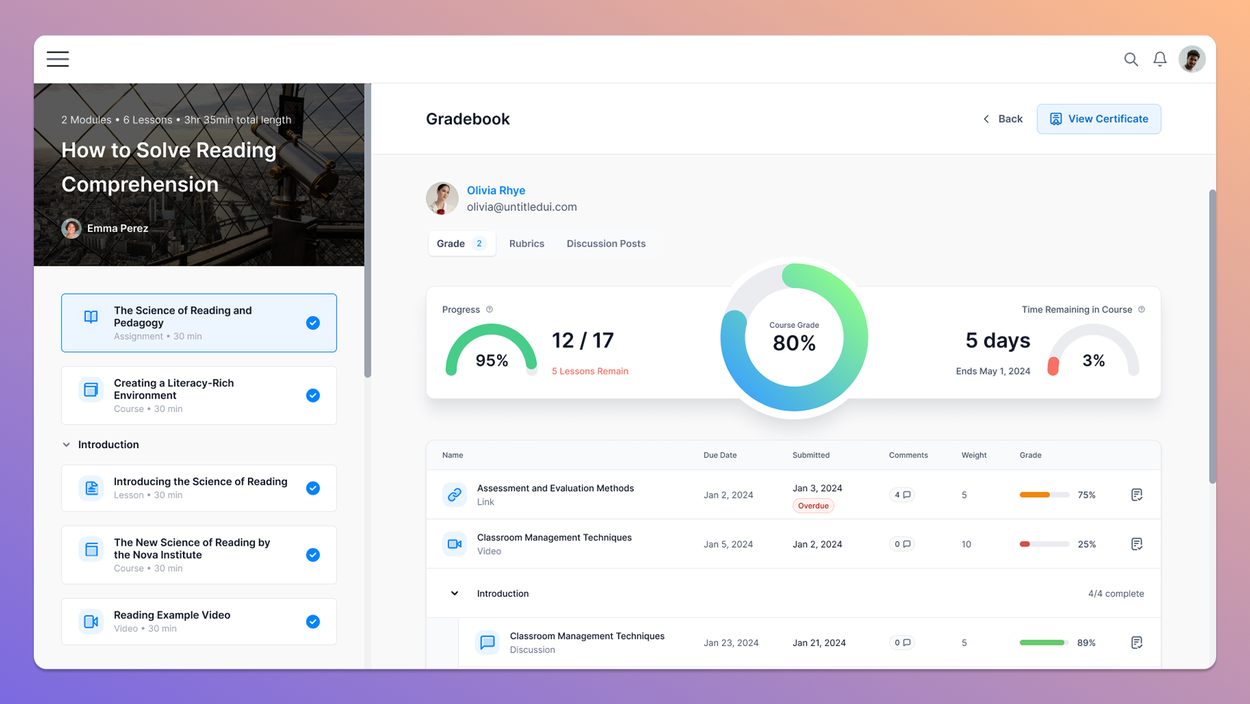
Task: Click the certificate icon in View Certificate
Action: [x=1055, y=119]
